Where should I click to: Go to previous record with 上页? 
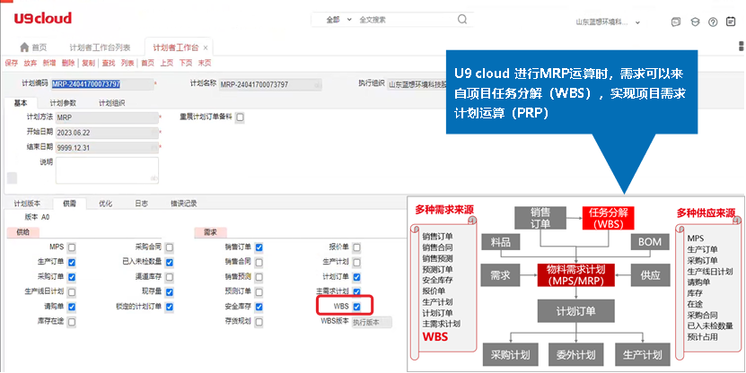(166, 63)
